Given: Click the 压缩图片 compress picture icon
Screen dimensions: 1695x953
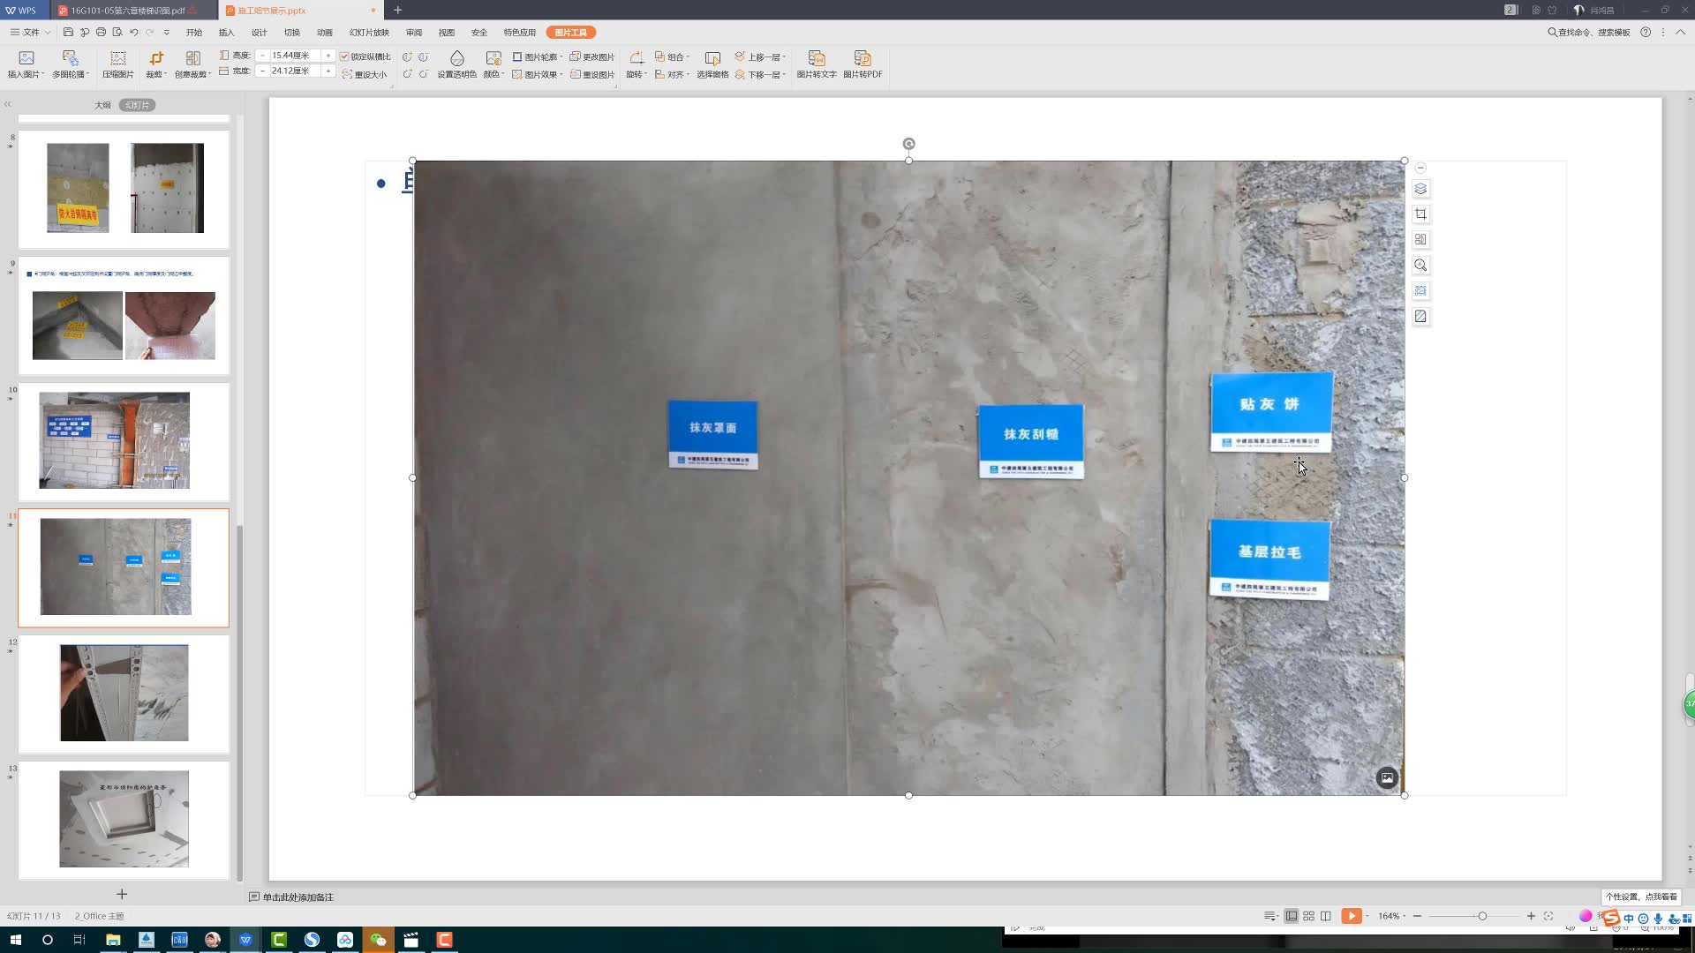Looking at the screenshot, I should (x=117, y=64).
